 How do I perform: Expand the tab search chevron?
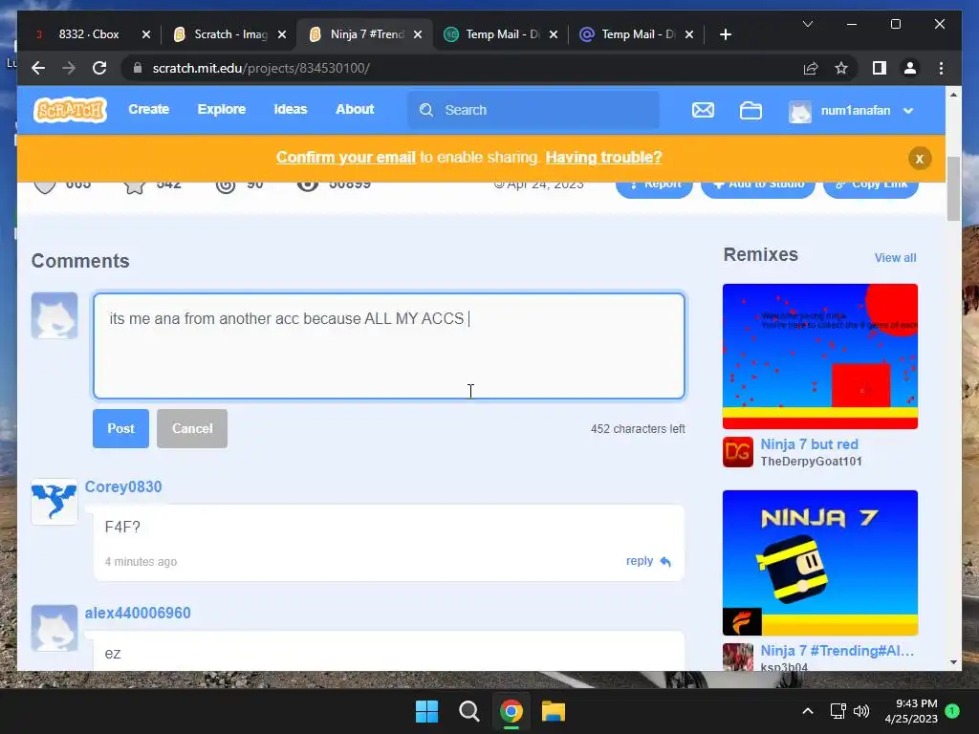807,24
